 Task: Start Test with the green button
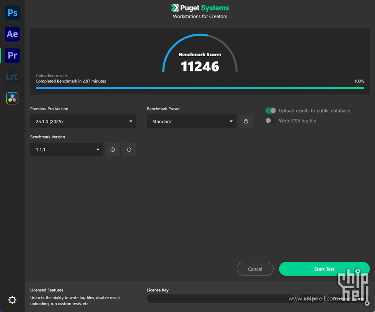click(x=324, y=269)
